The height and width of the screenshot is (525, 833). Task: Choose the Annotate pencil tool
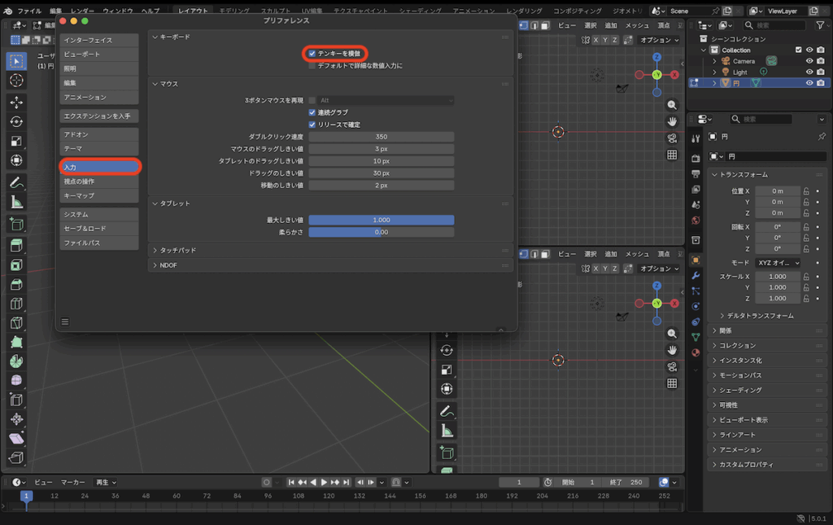[x=16, y=183]
